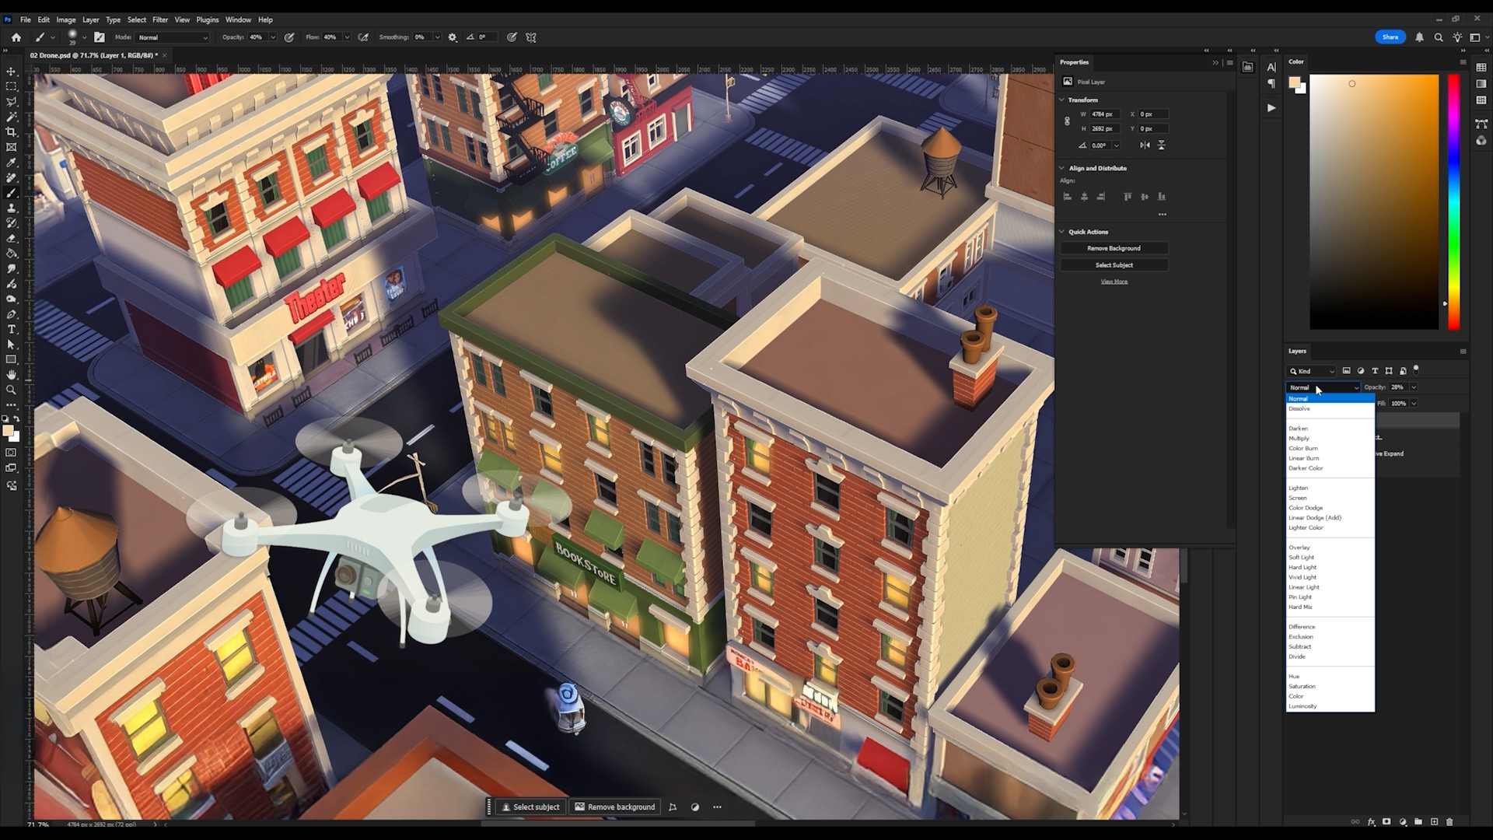Open the layer Opacity dropdown arrow
This screenshot has width=1493, height=840.
1414,387
